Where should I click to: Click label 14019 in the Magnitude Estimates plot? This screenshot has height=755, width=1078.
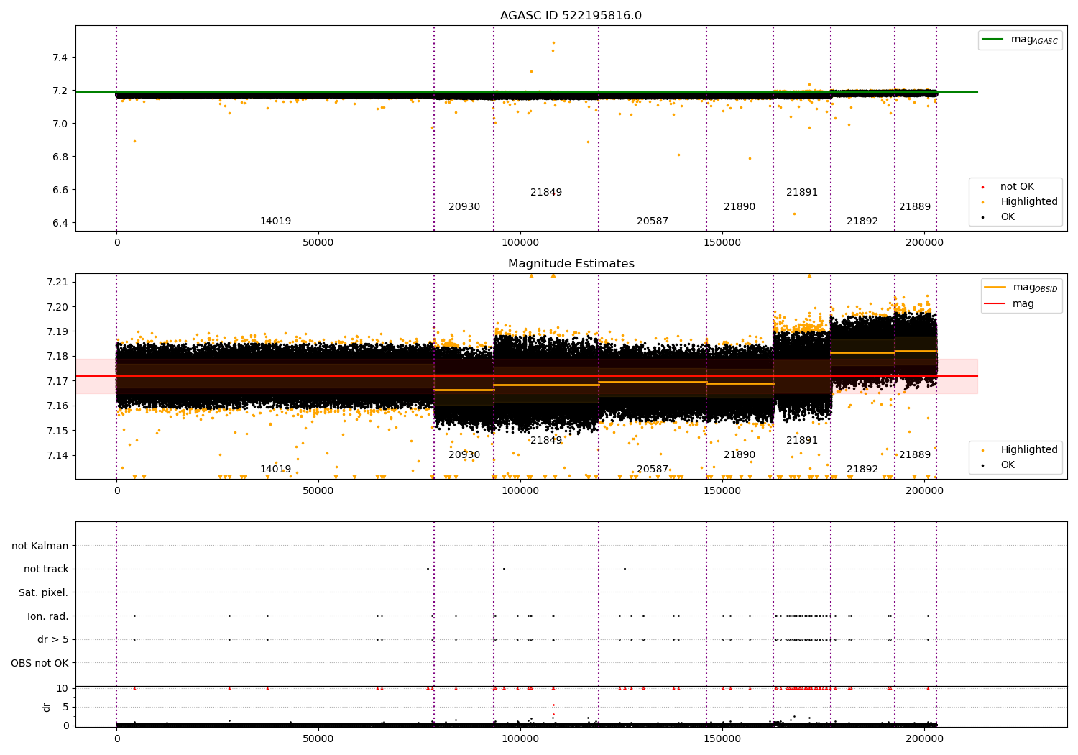[x=275, y=470]
